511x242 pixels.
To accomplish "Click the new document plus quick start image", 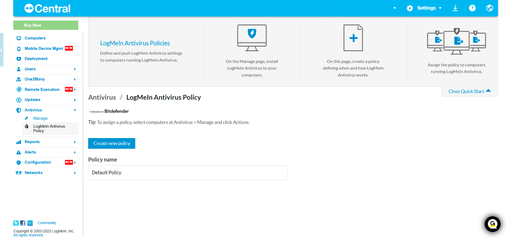I will point(353,38).
